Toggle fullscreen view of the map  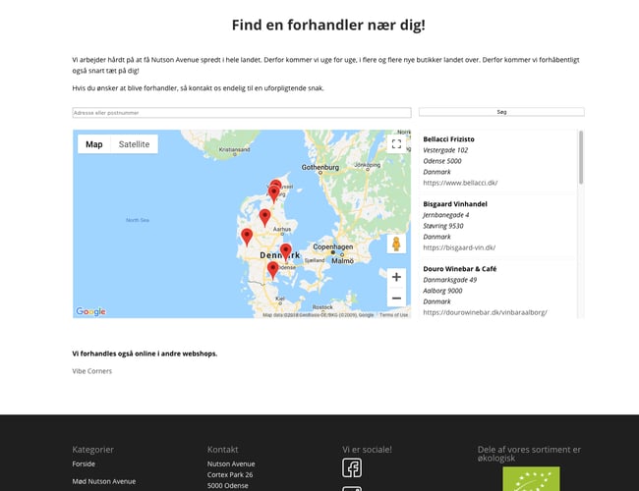[x=396, y=144]
